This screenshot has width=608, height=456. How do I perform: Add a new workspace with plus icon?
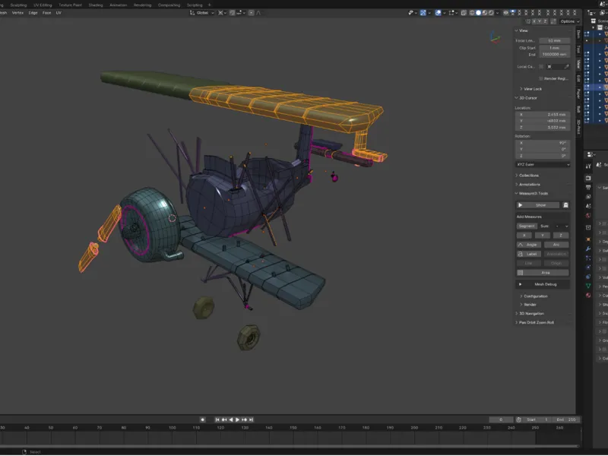click(x=210, y=5)
